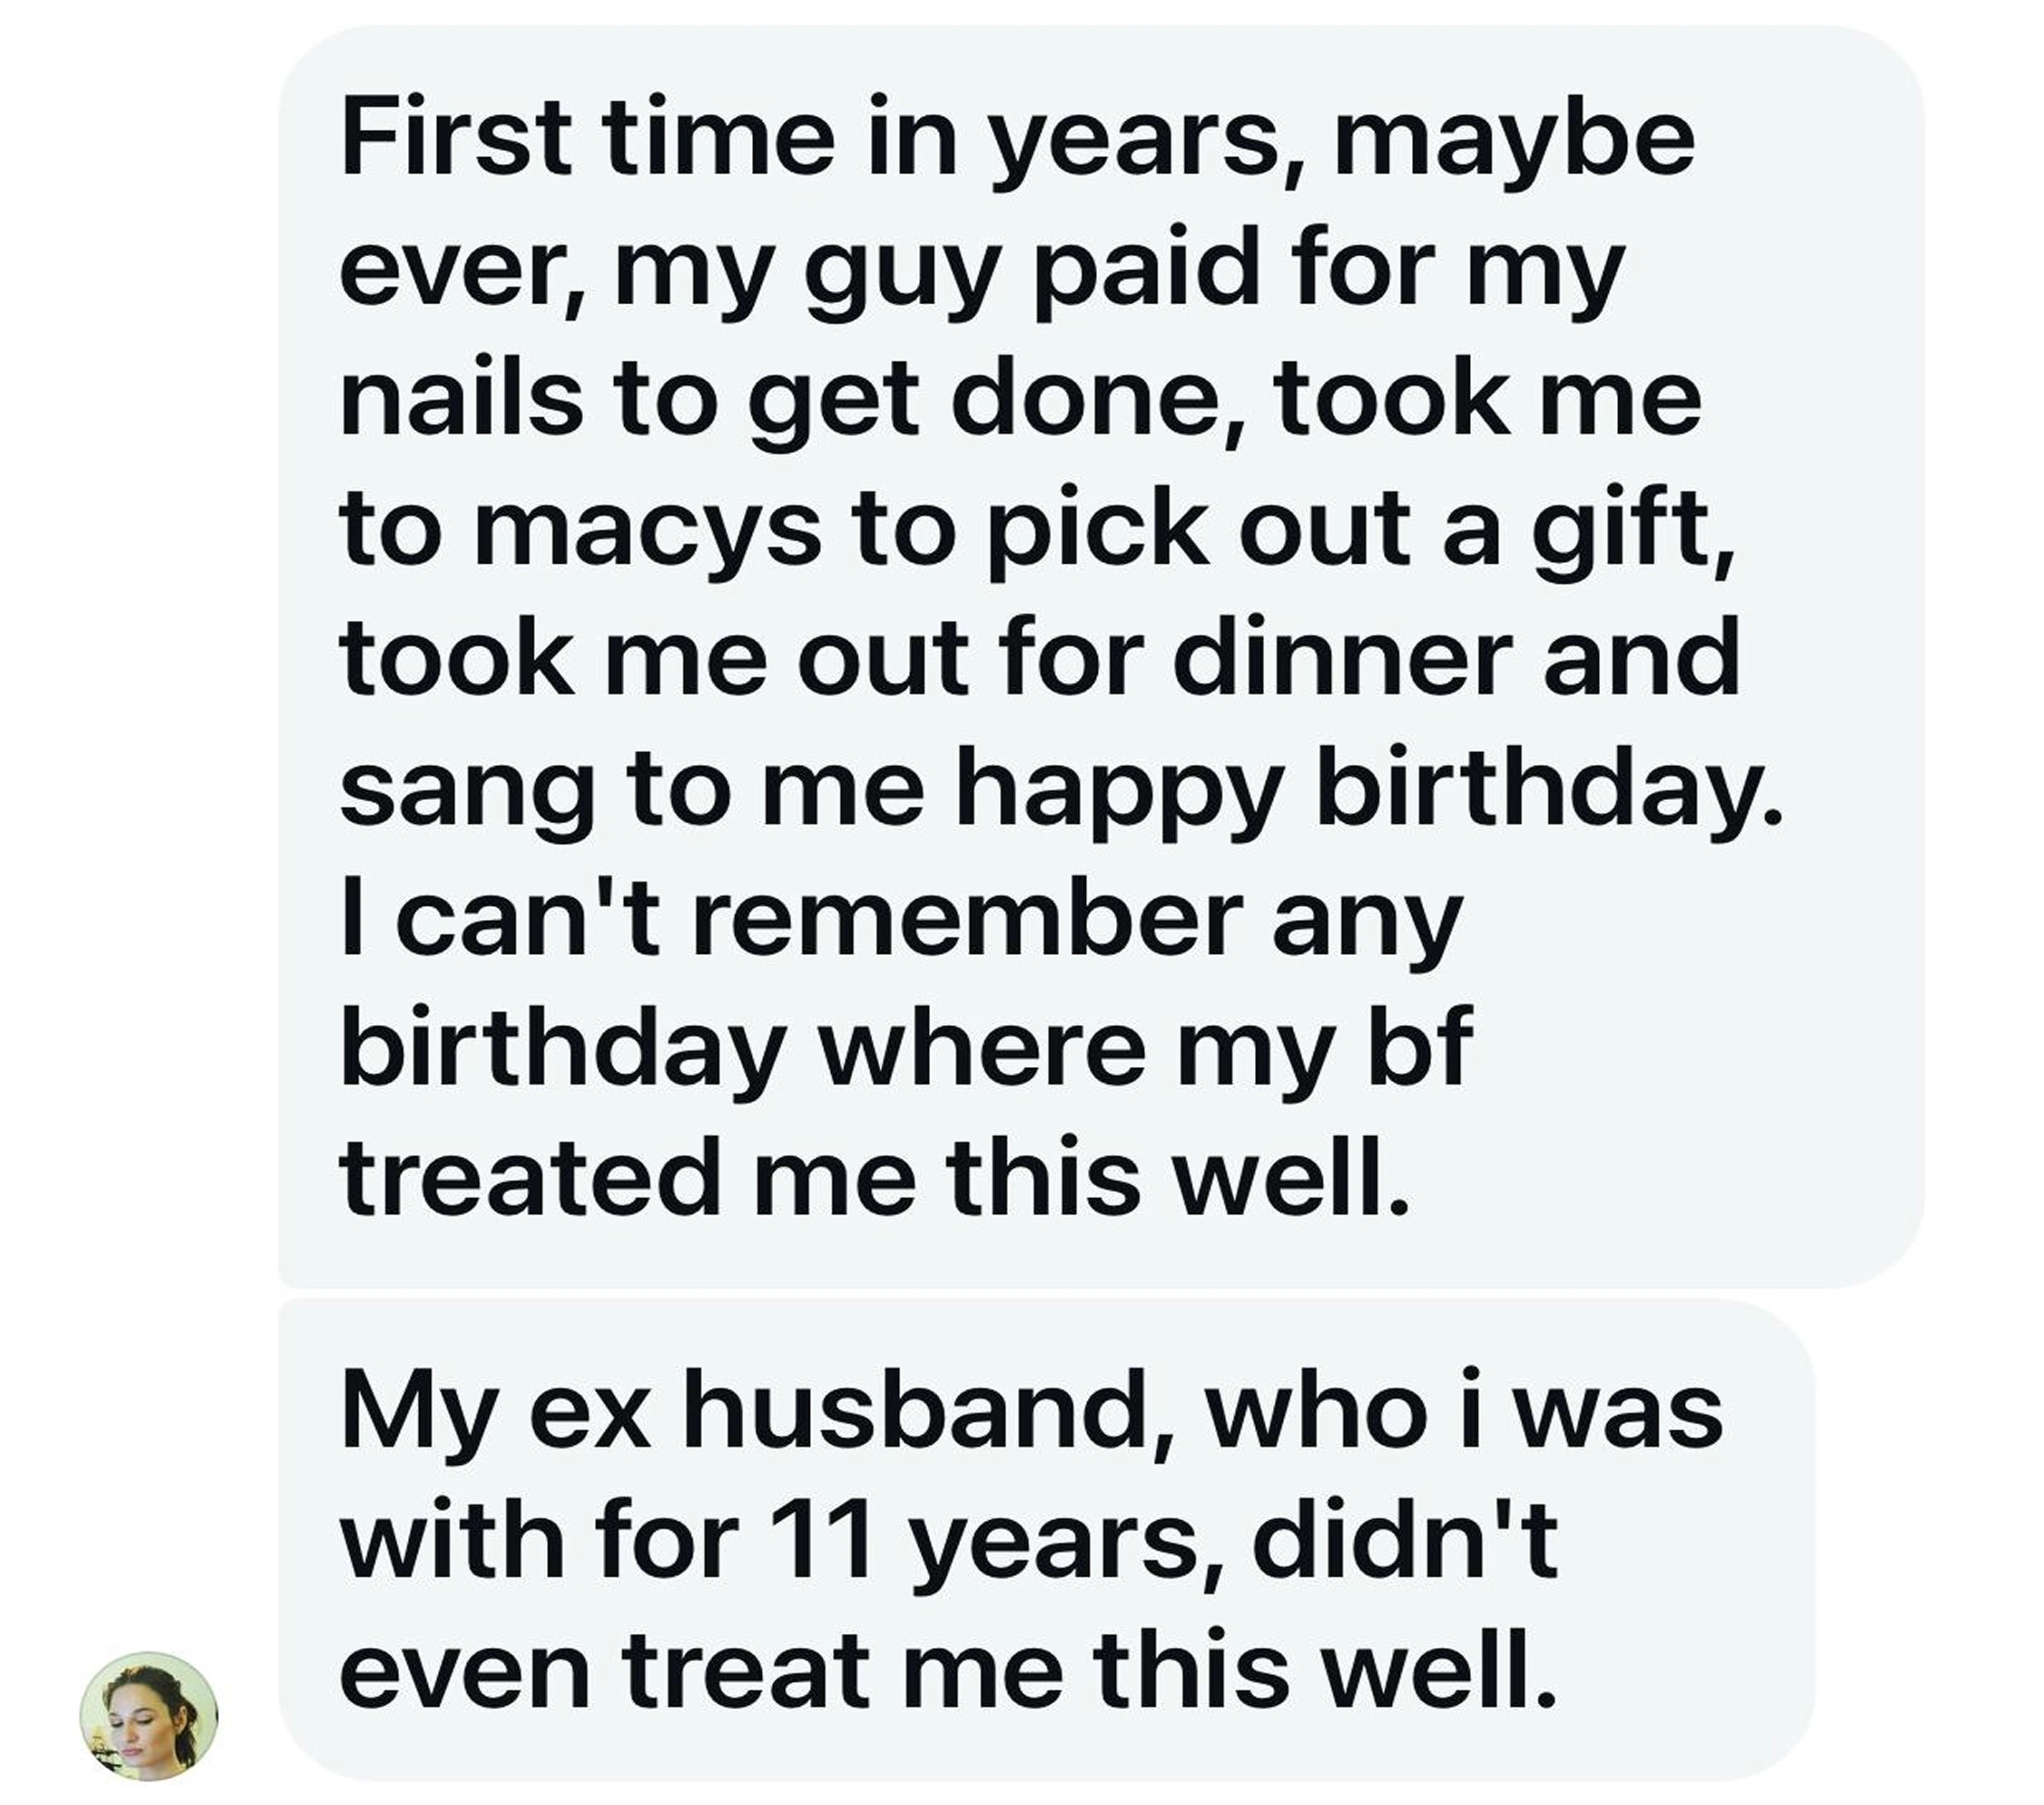Click the word 'maybe' on the first line
Screen dimensions: 2044x1805
click(1514, 139)
